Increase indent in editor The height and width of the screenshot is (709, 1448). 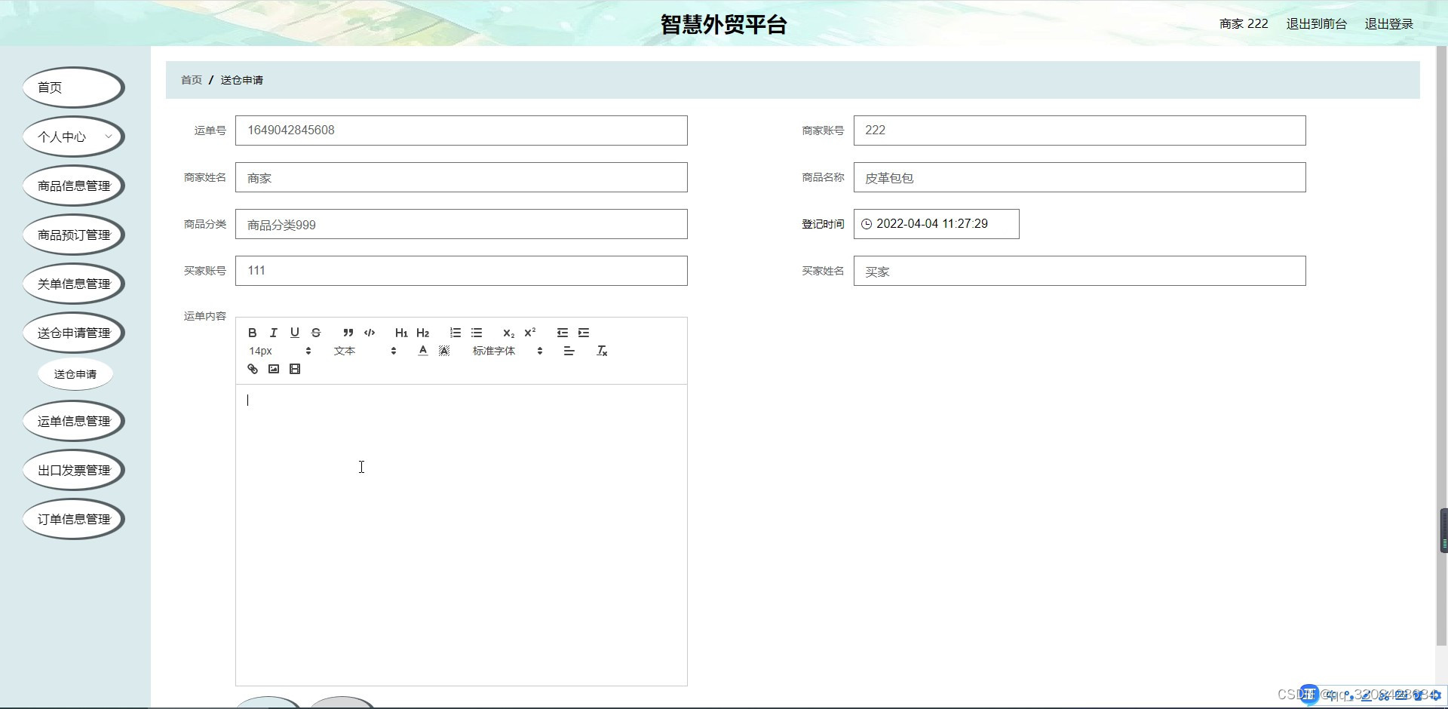click(x=584, y=333)
